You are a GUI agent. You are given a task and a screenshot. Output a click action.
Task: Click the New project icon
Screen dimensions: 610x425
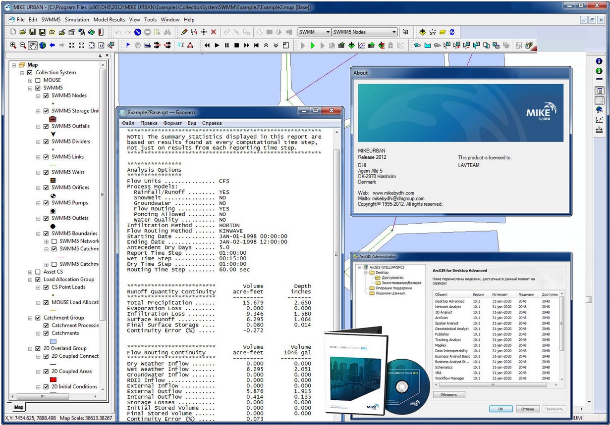[x=13, y=32]
